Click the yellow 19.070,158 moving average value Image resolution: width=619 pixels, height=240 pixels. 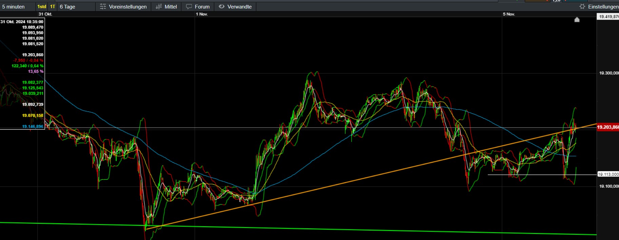click(x=33, y=115)
